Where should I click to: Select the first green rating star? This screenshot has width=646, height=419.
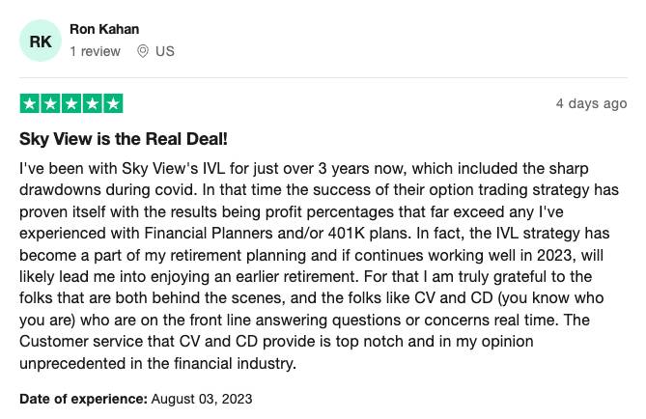point(30,103)
